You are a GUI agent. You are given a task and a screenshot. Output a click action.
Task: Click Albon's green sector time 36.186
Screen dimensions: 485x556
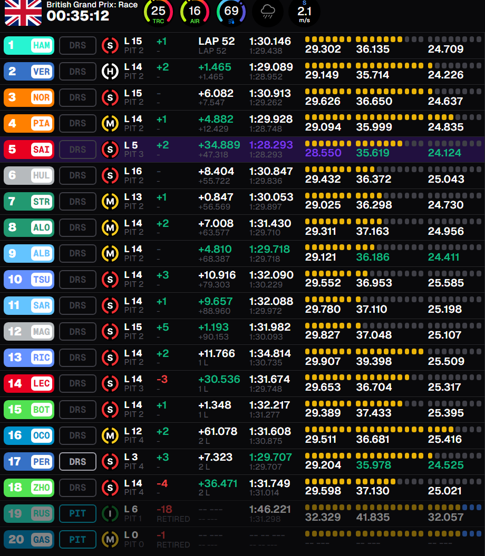(x=373, y=257)
